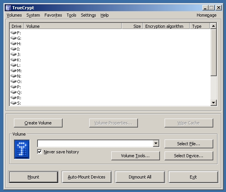Viewport: 226px width, 192px height.
Task: Open the Favorites menu
Action: [x=53, y=15]
